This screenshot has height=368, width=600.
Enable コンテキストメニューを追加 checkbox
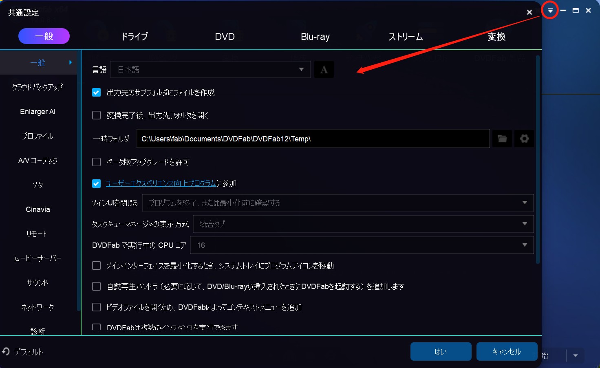(96, 307)
